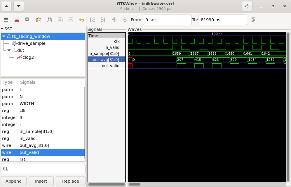Select the clog2 item in tree
291x187 pixels.
pos(28,57)
